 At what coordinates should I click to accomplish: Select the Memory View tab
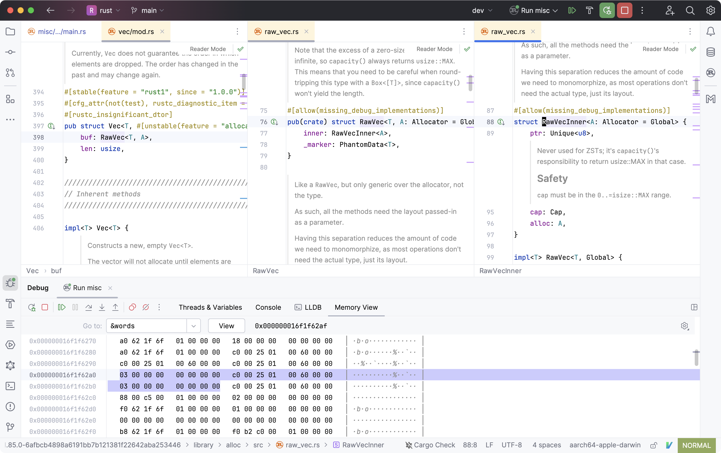(356, 307)
